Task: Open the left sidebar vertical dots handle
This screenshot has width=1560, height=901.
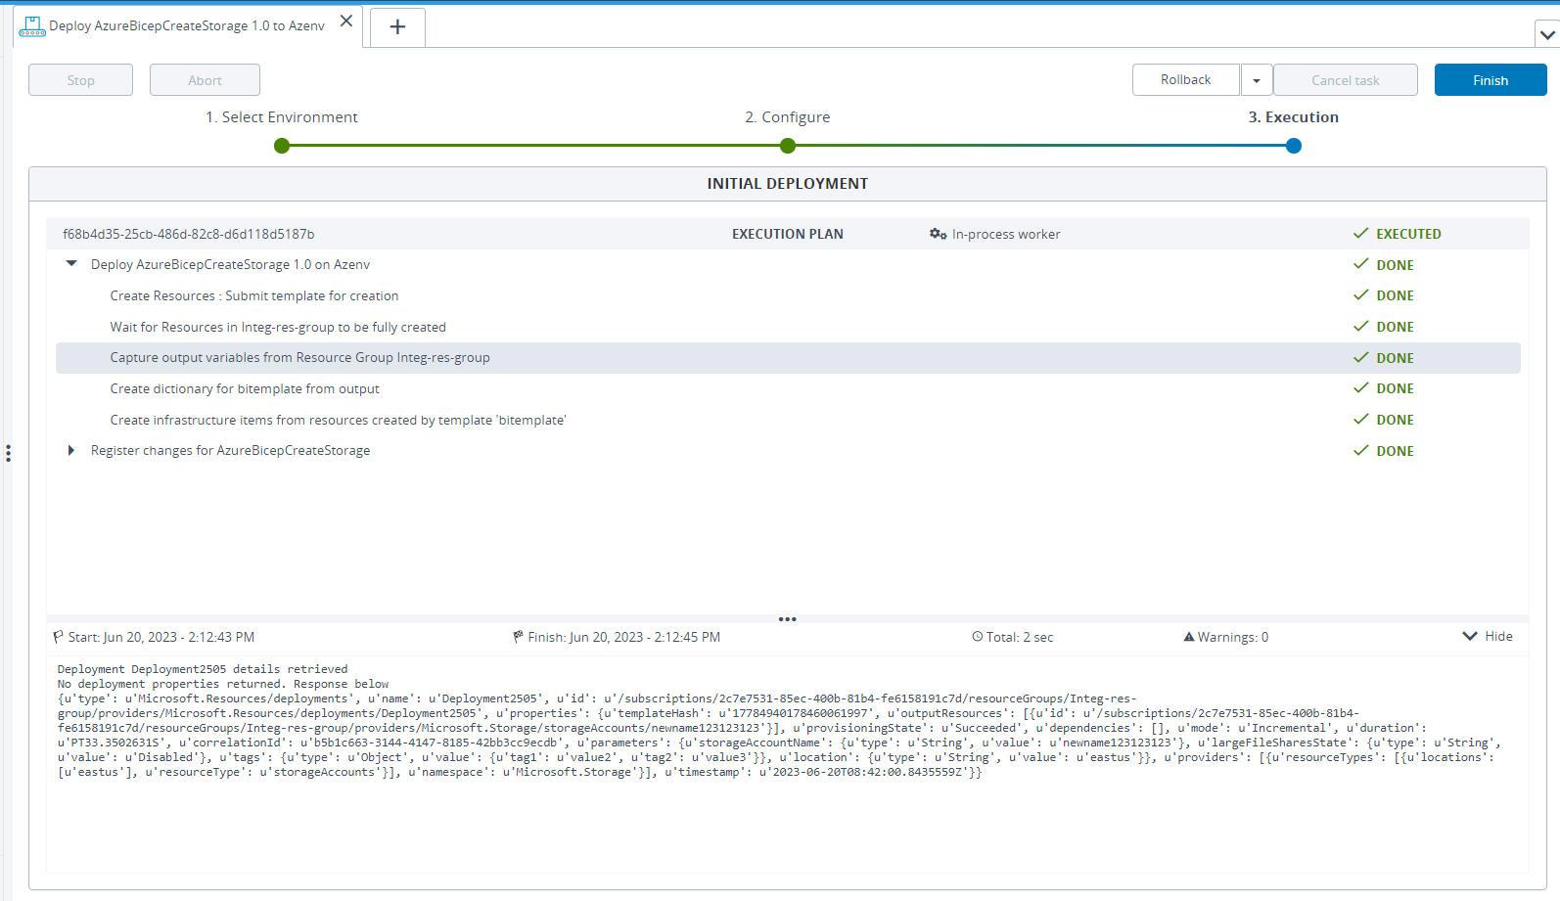Action: tap(8, 453)
